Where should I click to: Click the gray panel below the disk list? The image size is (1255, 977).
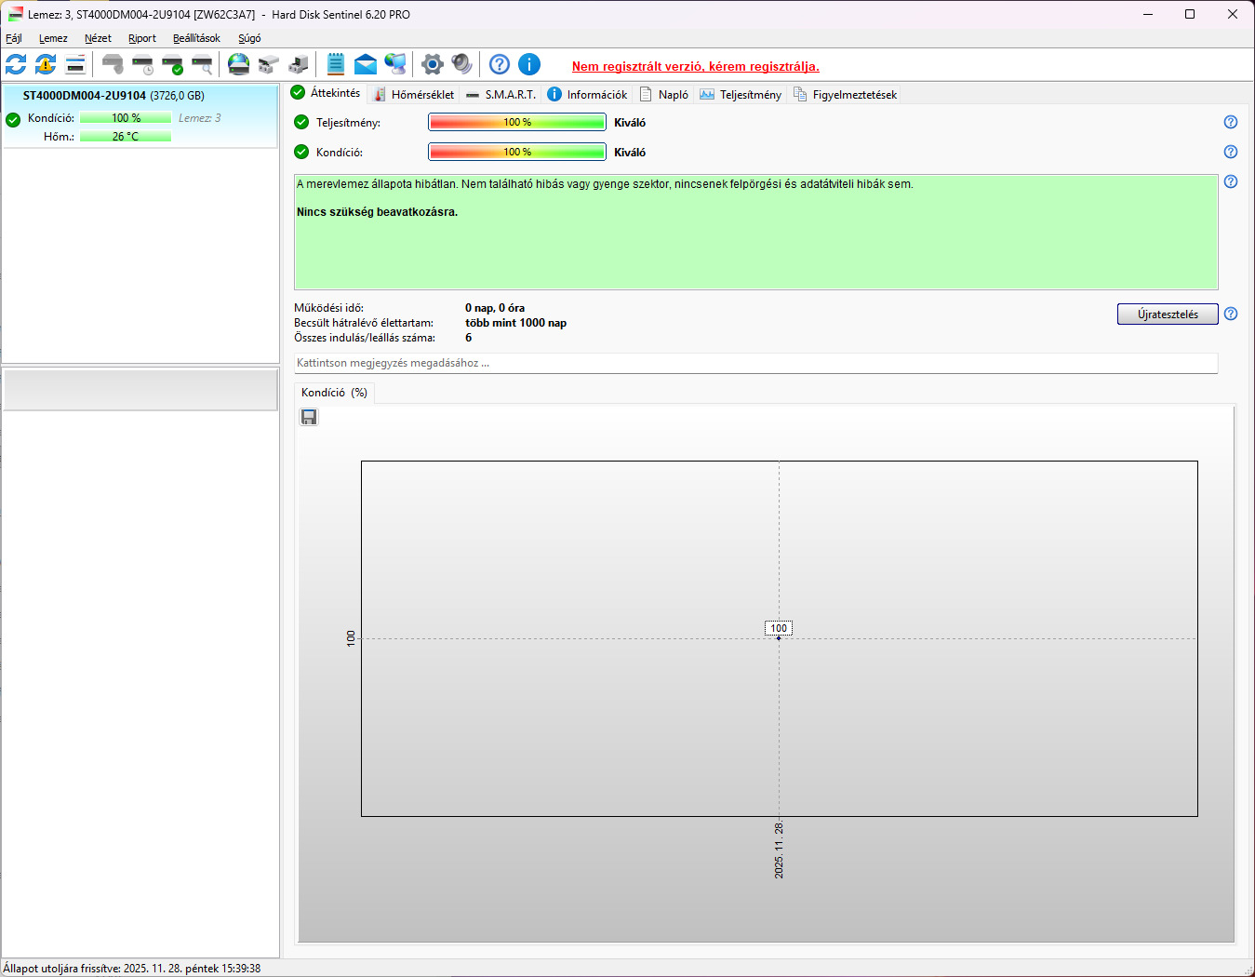coord(140,390)
